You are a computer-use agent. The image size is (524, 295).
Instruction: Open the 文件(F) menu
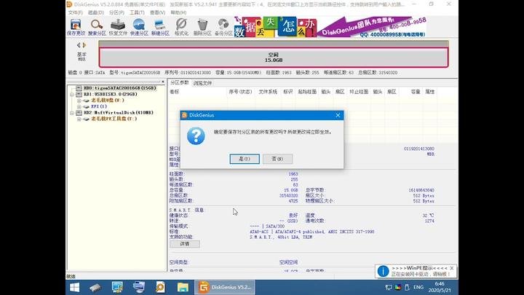point(75,12)
